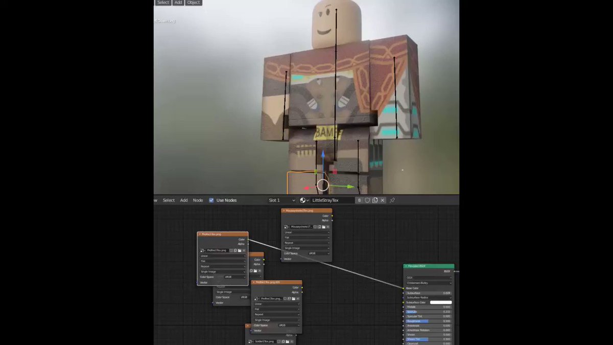613x345 pixels.
Task: Open sRGB dropdown in selected Profine1Tex.png node
Action: 235,277
